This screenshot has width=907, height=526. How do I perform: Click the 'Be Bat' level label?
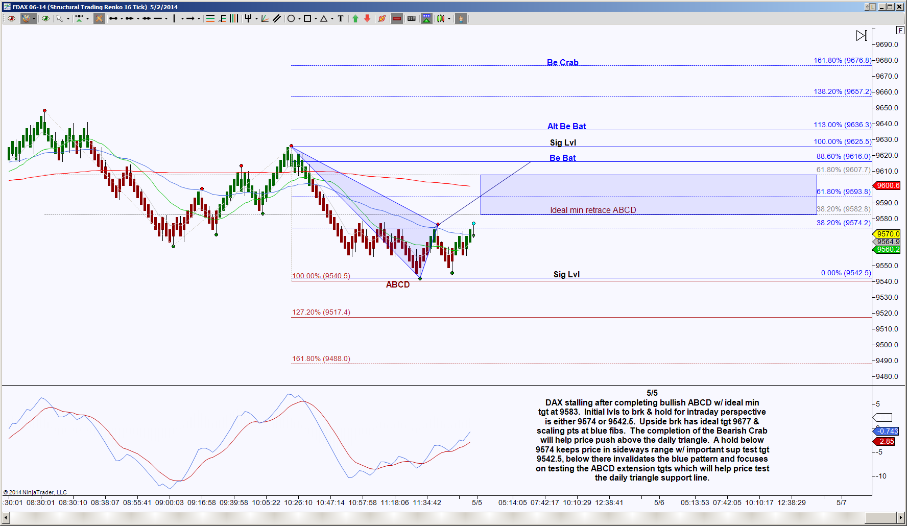point(562,158)
